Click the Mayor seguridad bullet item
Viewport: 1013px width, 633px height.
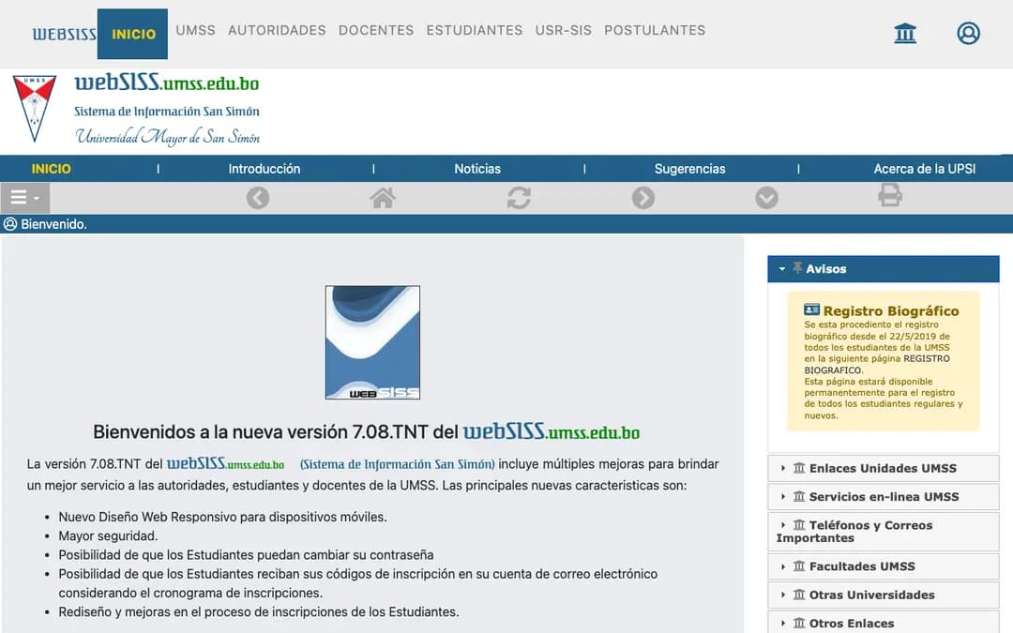tap(108, 535)
